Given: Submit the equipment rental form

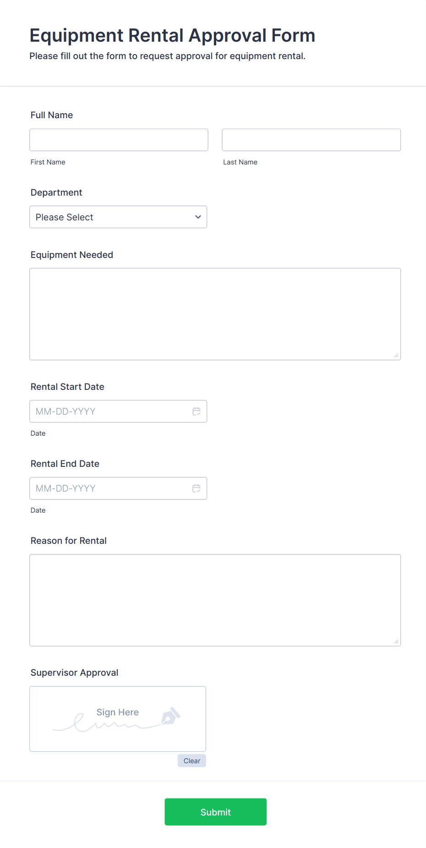Looking at the screenshot, I should [x=215, y=812].
